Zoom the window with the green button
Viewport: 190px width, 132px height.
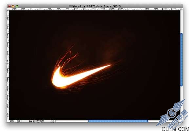coord(17,6)
